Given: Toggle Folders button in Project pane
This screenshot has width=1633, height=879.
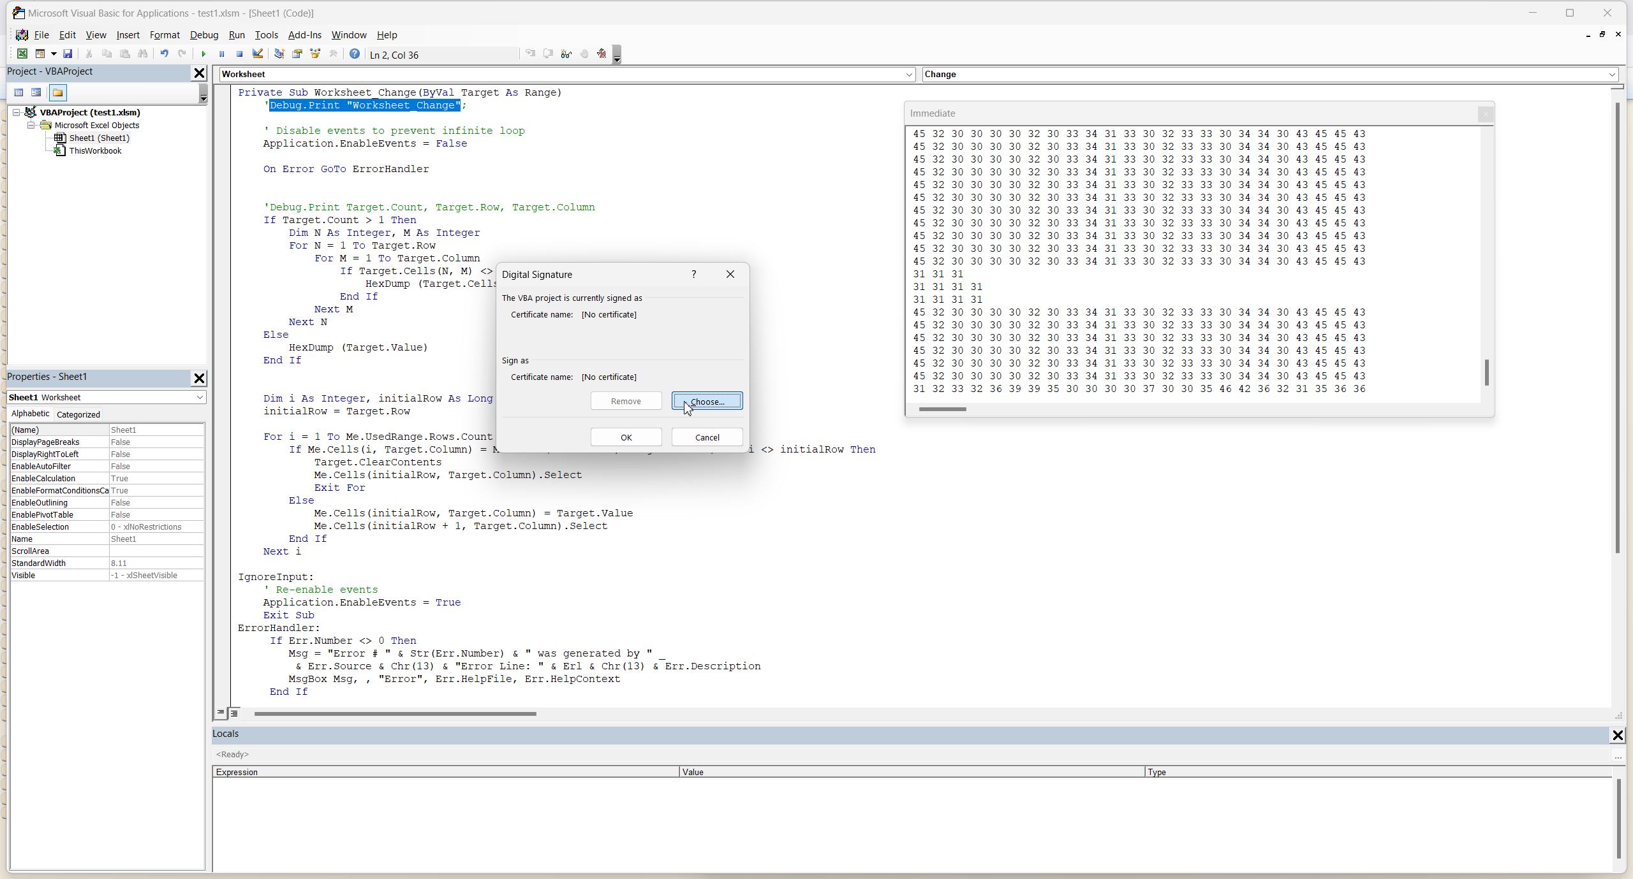Looking at the screenshot, I should pyautogui.click(x=58, y=93).
